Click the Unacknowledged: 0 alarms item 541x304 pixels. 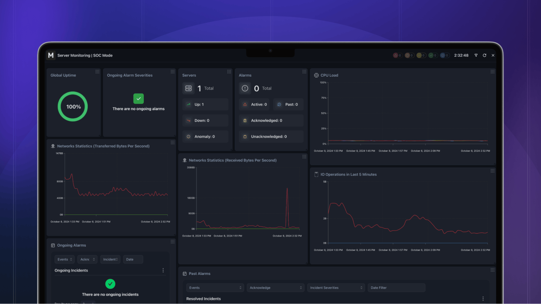tap(271, 136)
